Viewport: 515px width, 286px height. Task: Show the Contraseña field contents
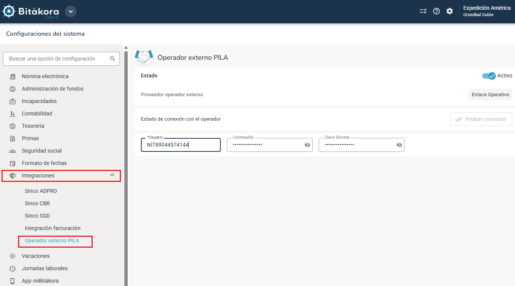tap(307, 145)
